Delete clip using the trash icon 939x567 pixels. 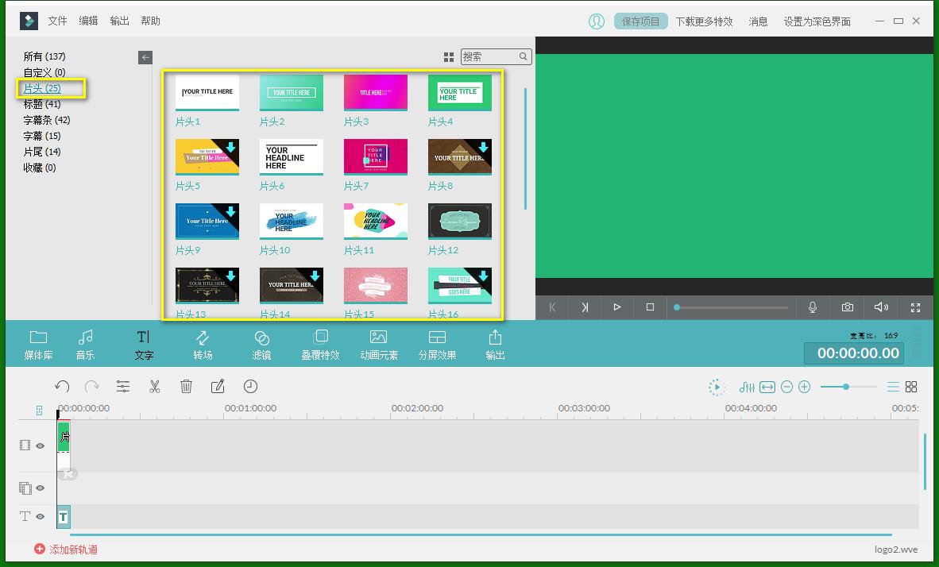pyautogui.click(x=187, y=387)
